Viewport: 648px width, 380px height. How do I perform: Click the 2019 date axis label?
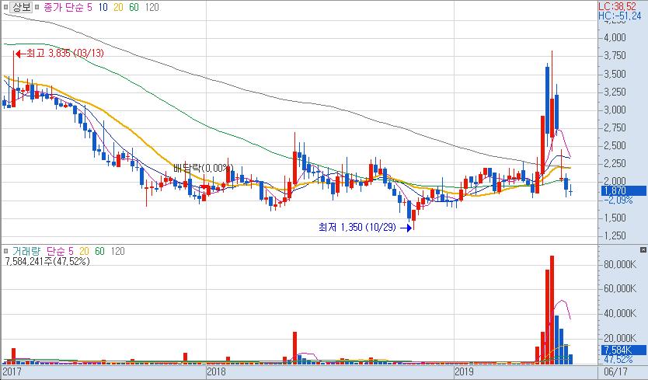coord(464,371)
